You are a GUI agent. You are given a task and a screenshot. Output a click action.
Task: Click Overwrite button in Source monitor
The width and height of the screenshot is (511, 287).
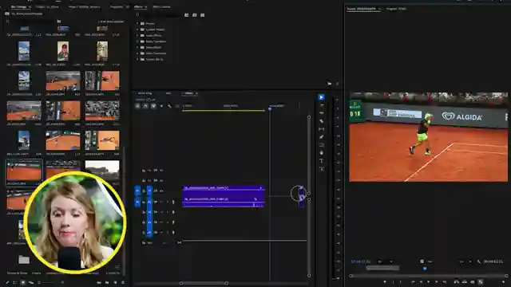[465, 281]
